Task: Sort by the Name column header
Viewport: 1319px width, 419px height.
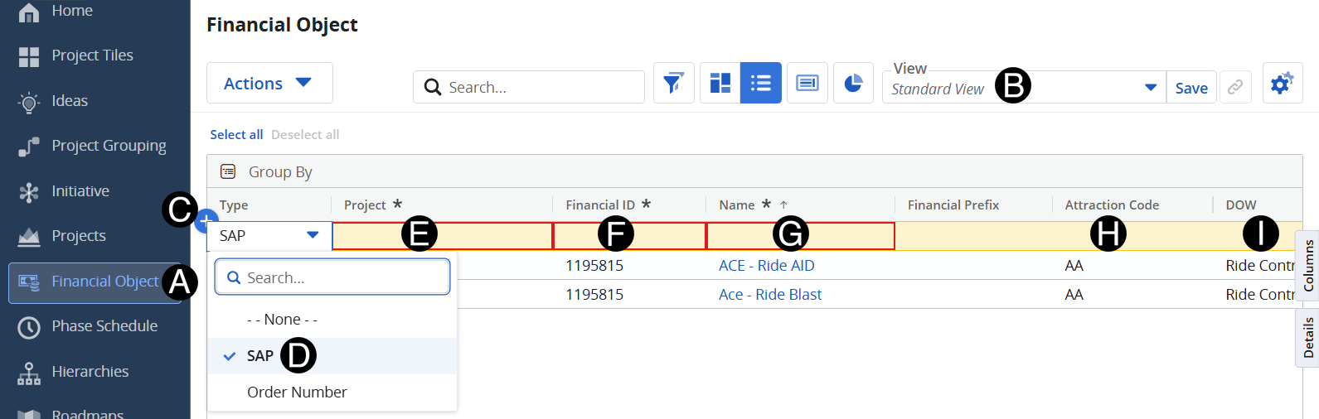Action: (737, 205)
